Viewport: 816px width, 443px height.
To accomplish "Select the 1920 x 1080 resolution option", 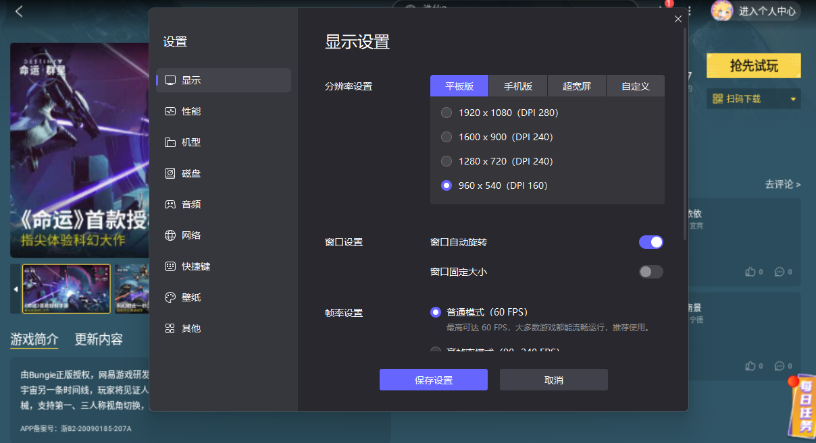I will pyautogui.click(x=447, y=113).
